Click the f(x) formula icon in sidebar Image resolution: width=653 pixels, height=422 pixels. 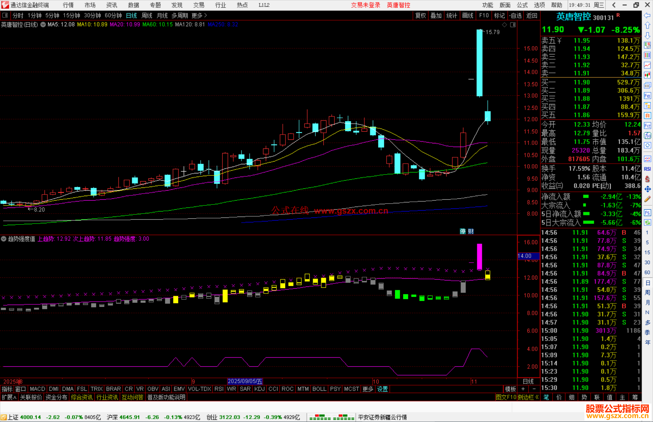tap(647, 136)
